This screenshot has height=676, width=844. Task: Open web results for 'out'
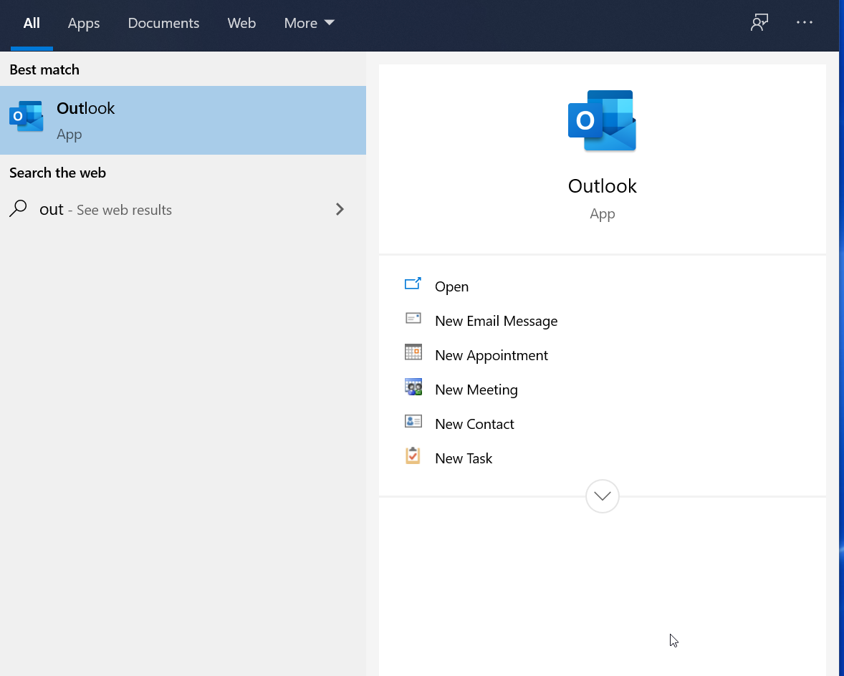pyautogui.click(x=183, y=209)
